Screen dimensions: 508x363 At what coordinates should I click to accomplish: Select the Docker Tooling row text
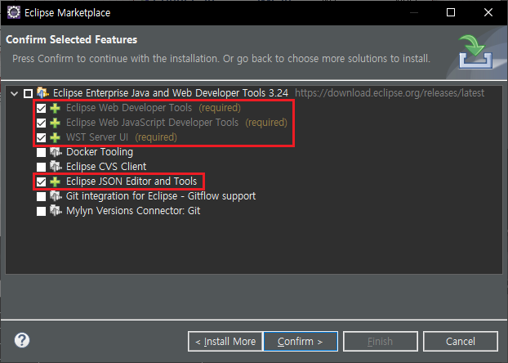pos(100,152)
